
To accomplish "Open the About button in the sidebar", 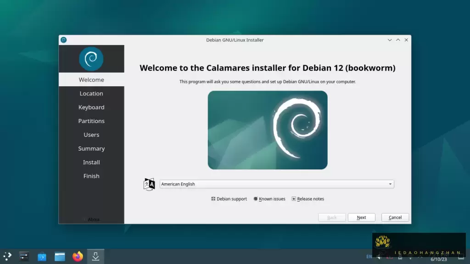I will (x=91, y=219).
